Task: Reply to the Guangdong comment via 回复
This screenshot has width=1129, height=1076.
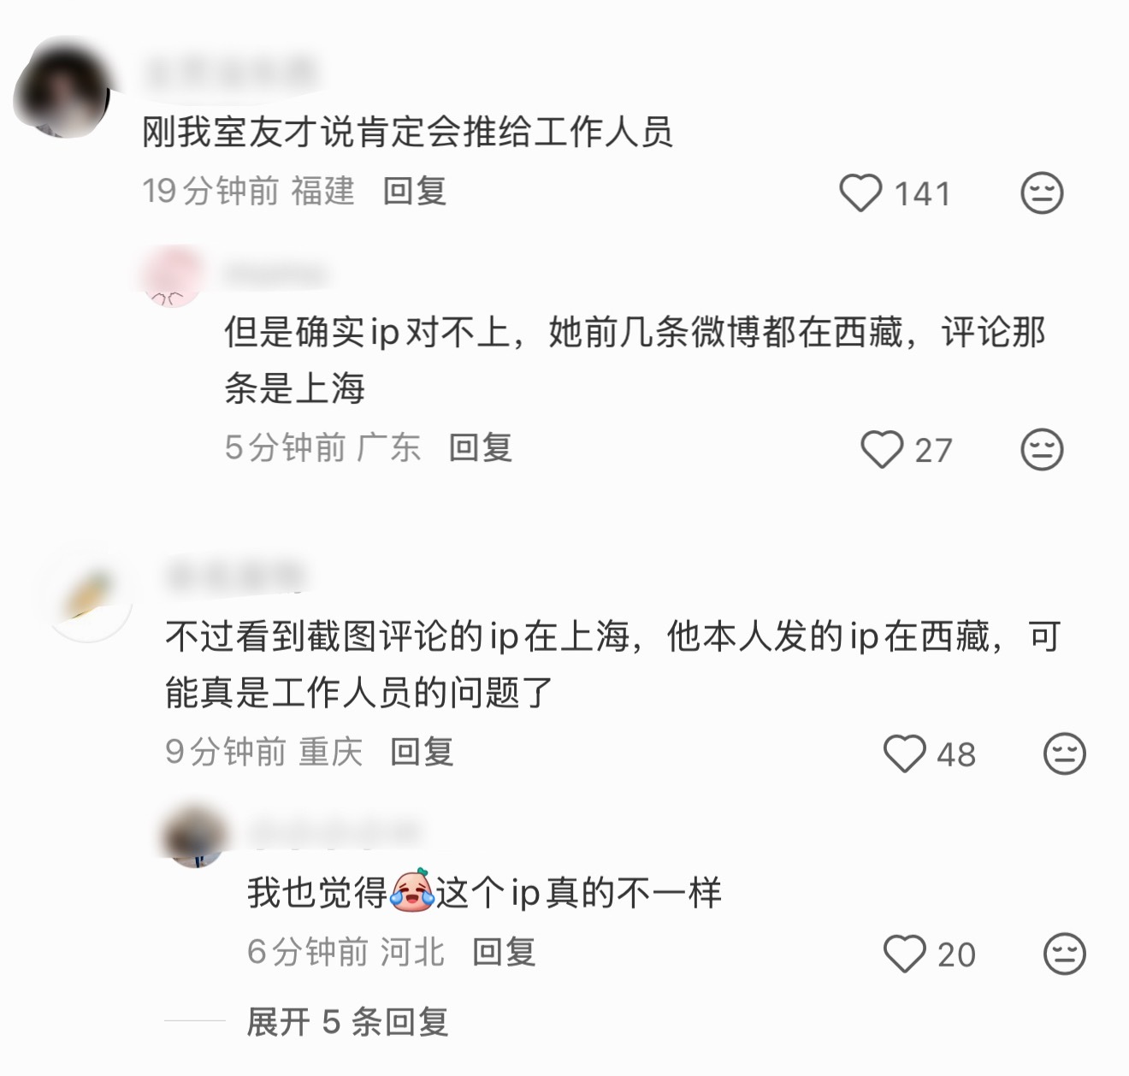Action: pos(481,447)
